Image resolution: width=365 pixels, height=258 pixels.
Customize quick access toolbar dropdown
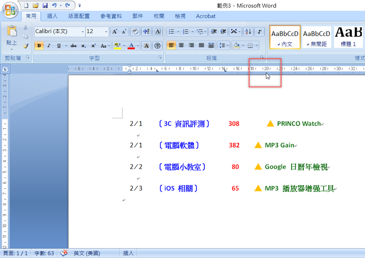[x=79, y=5]
